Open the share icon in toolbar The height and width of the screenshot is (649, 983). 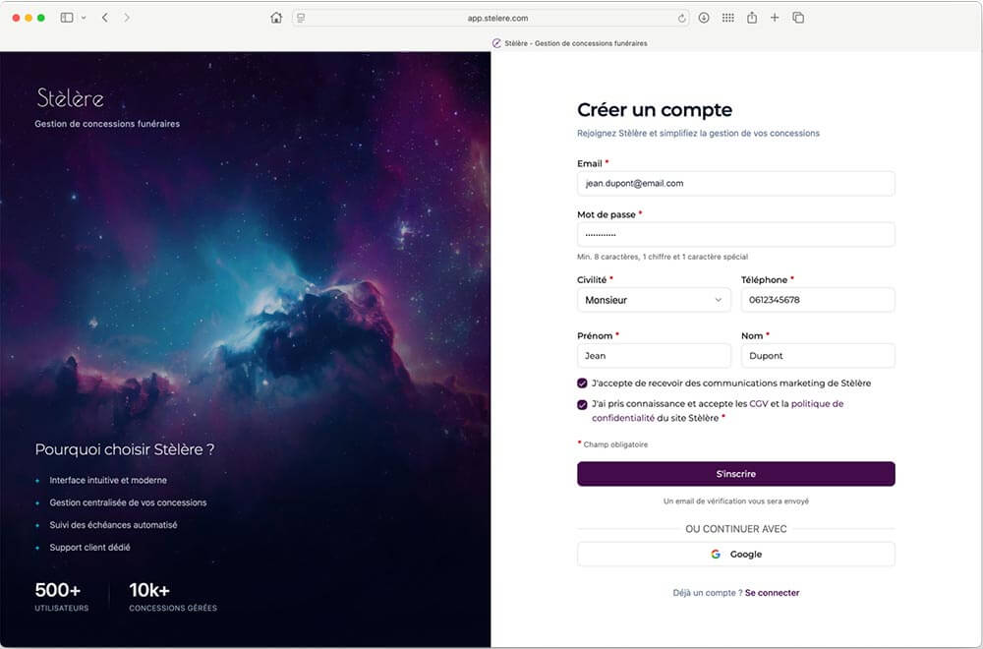point(752,18)
